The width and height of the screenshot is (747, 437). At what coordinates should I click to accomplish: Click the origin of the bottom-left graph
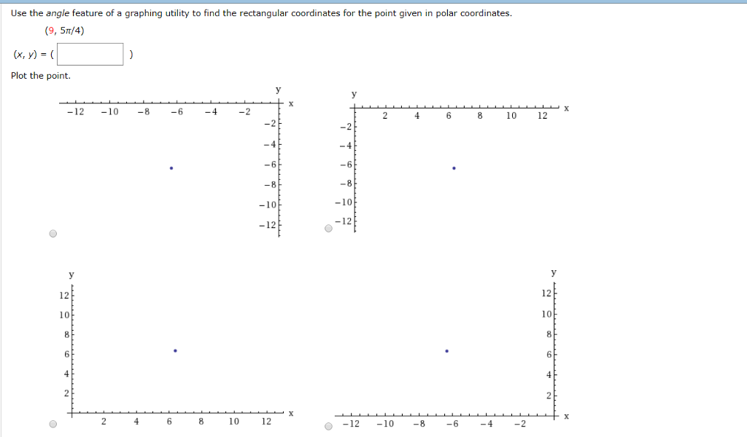(x=71, y=414)
